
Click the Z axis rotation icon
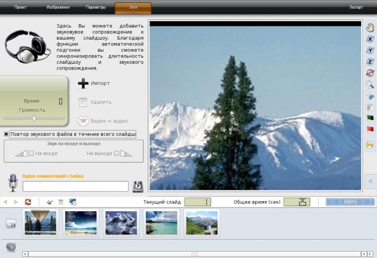[370, 61]
